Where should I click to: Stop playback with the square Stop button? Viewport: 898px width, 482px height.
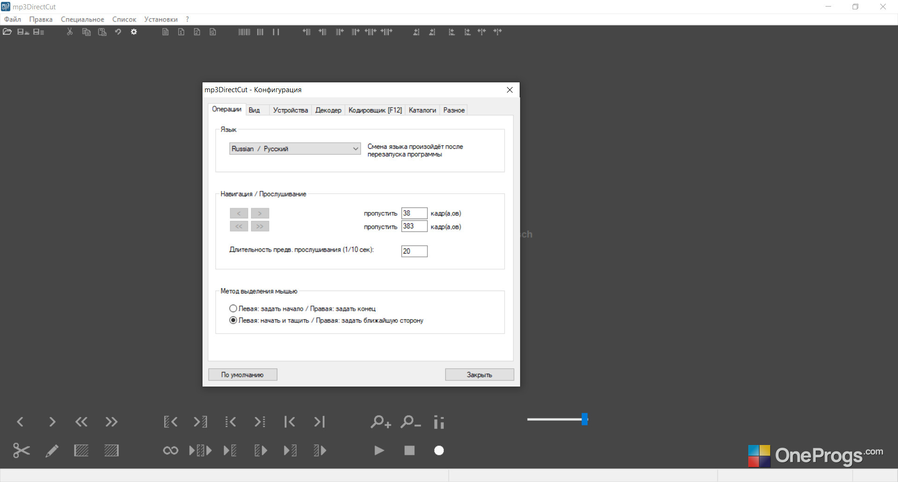coord(409,450)
